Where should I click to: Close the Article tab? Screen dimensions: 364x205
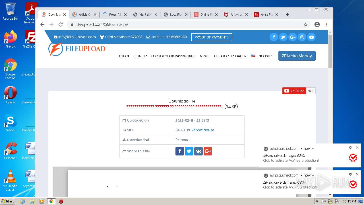coord(95,15)
